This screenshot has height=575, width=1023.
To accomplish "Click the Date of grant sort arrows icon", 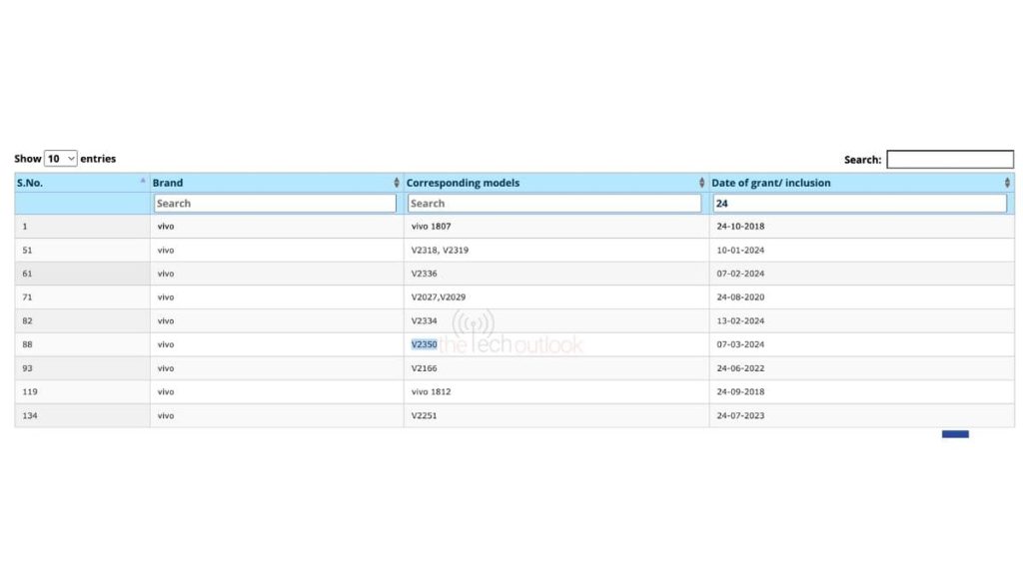I will point(1006,183).
